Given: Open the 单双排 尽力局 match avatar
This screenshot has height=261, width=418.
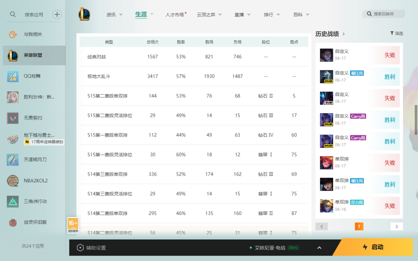Looking at the screenshot, I should tap(326, 206).
